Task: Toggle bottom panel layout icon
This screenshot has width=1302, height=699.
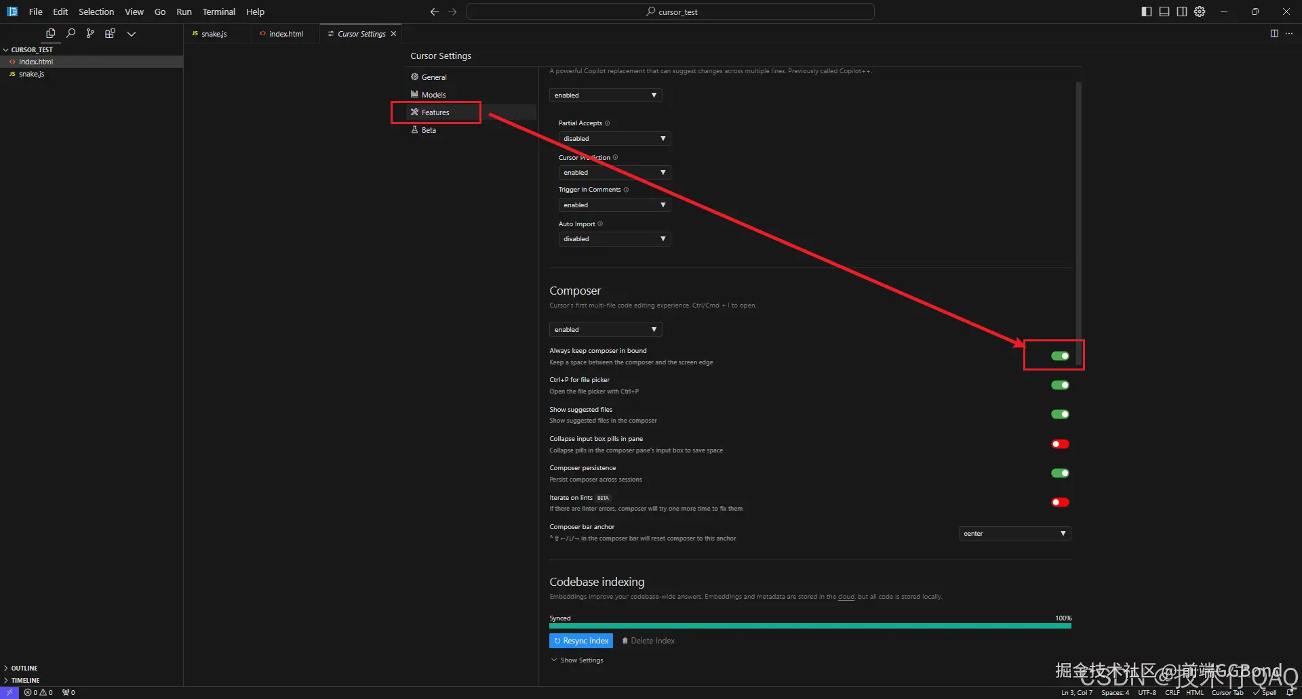Action: 1164,12
